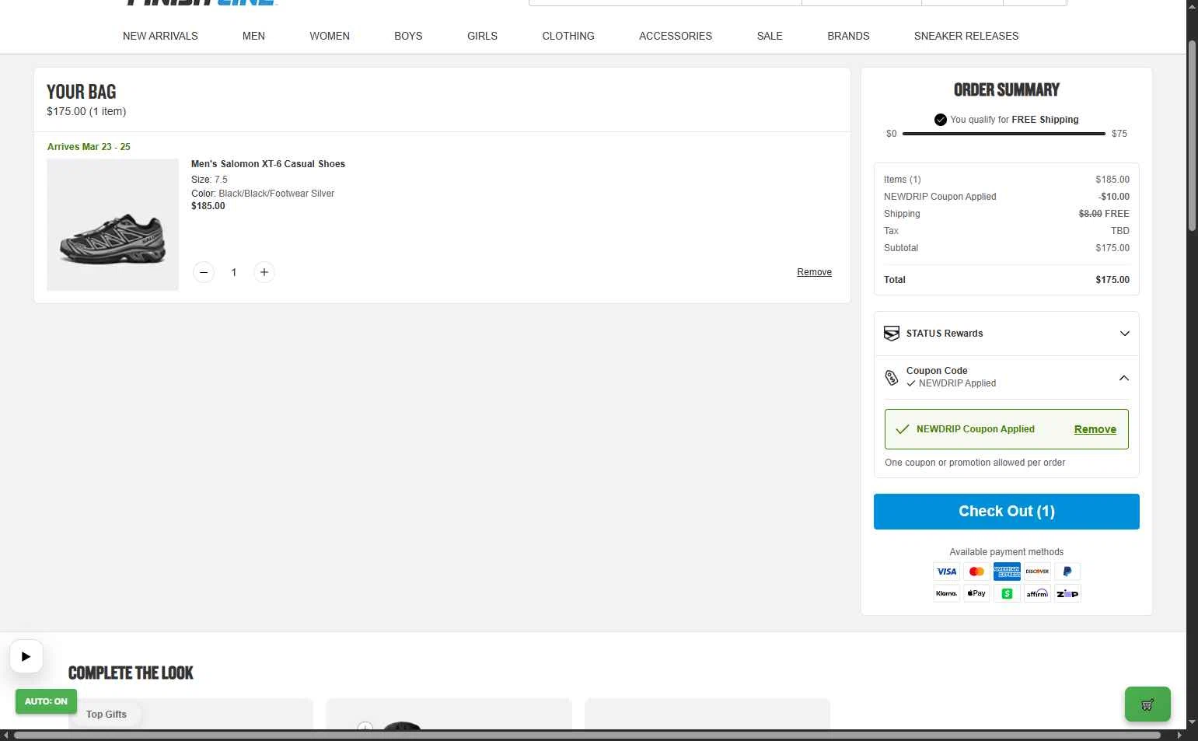The height and width of the screenshot is (741, 1198).
Task: Click the Klarna payment icon
Action: click(x=947, y=593)
